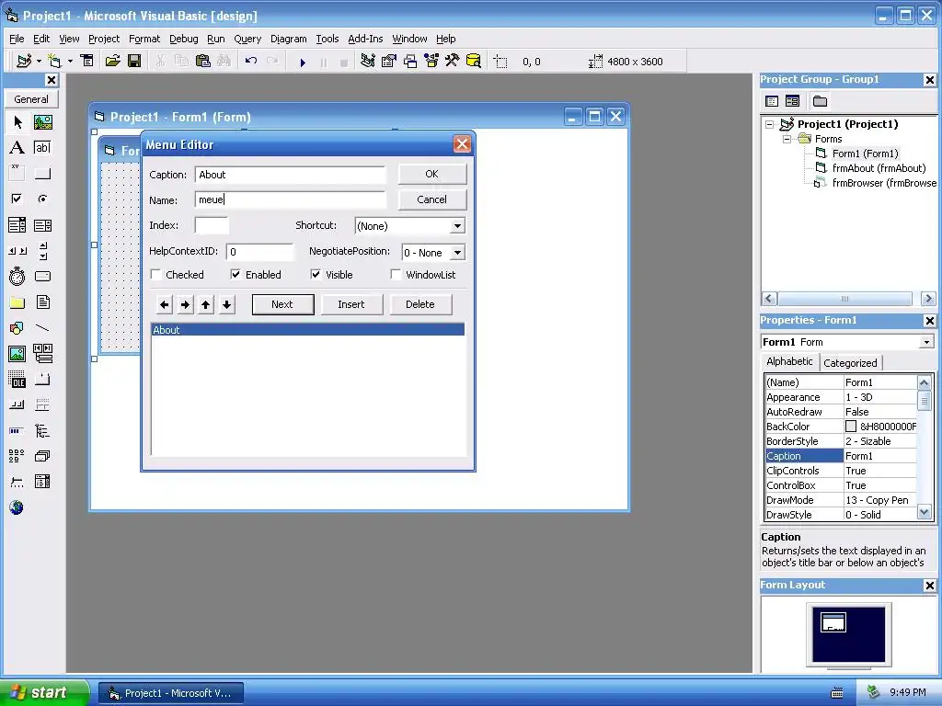Toggle the Enabled checkbox

click(x=235, y=275)
